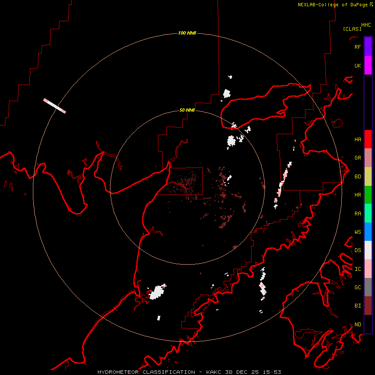Click the ND legend label
Screen dimensions: 375x375
(358, 325)
